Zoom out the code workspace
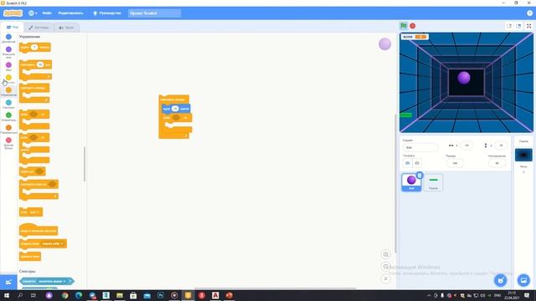The width and height of the screenshot is (536, 301). pyautogui.click(x=385, y=267)
